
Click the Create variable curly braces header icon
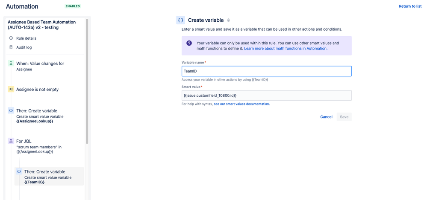pos(180,20)
